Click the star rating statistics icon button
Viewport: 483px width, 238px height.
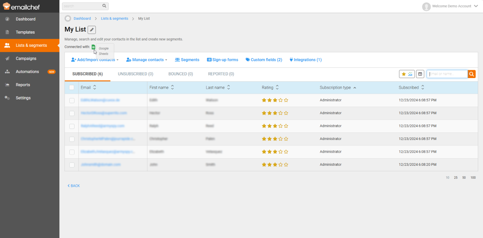coord(407,74)
